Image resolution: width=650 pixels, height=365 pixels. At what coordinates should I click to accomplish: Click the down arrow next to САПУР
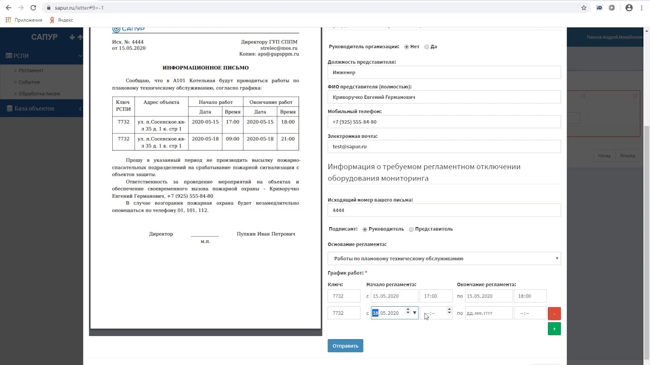72,37
